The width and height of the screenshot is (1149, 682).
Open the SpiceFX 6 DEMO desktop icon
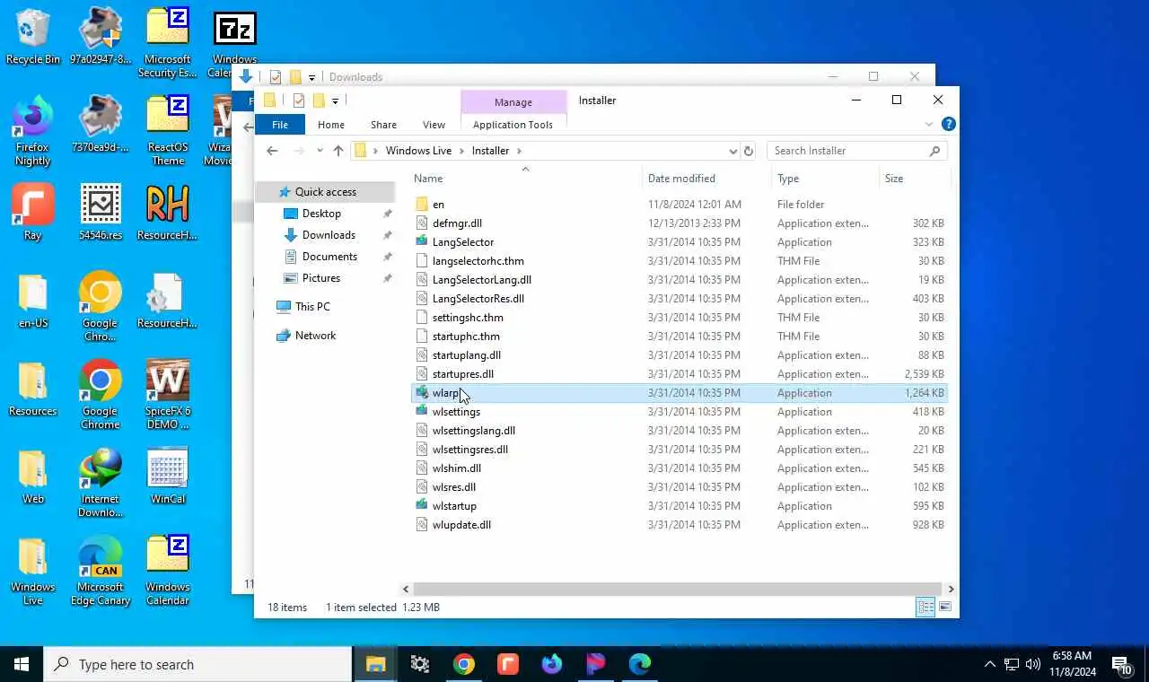tap(168, 395)
